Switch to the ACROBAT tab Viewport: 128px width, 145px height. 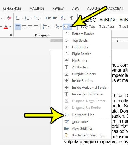coord(116,9)
